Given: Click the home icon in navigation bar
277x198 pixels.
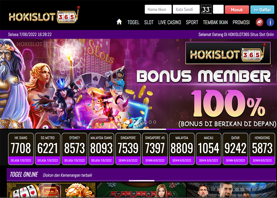Looking at the screenshot, I should [x=119, y=22].
